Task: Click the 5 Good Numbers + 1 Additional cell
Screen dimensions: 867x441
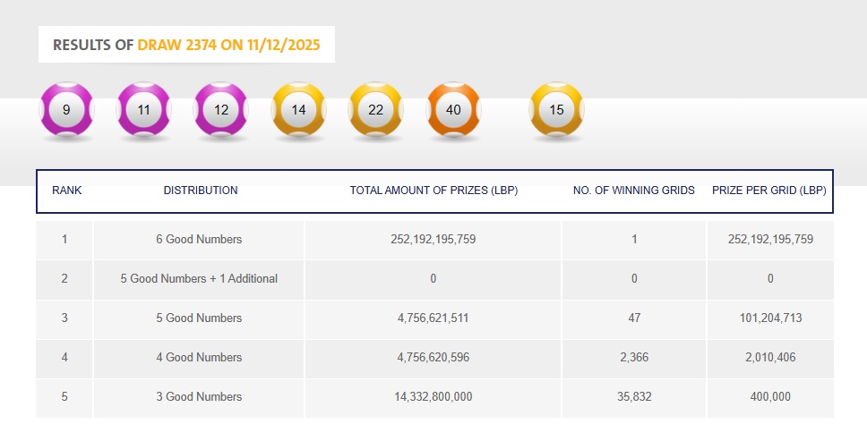Action: pyautogui.click(x=199, y=279)
